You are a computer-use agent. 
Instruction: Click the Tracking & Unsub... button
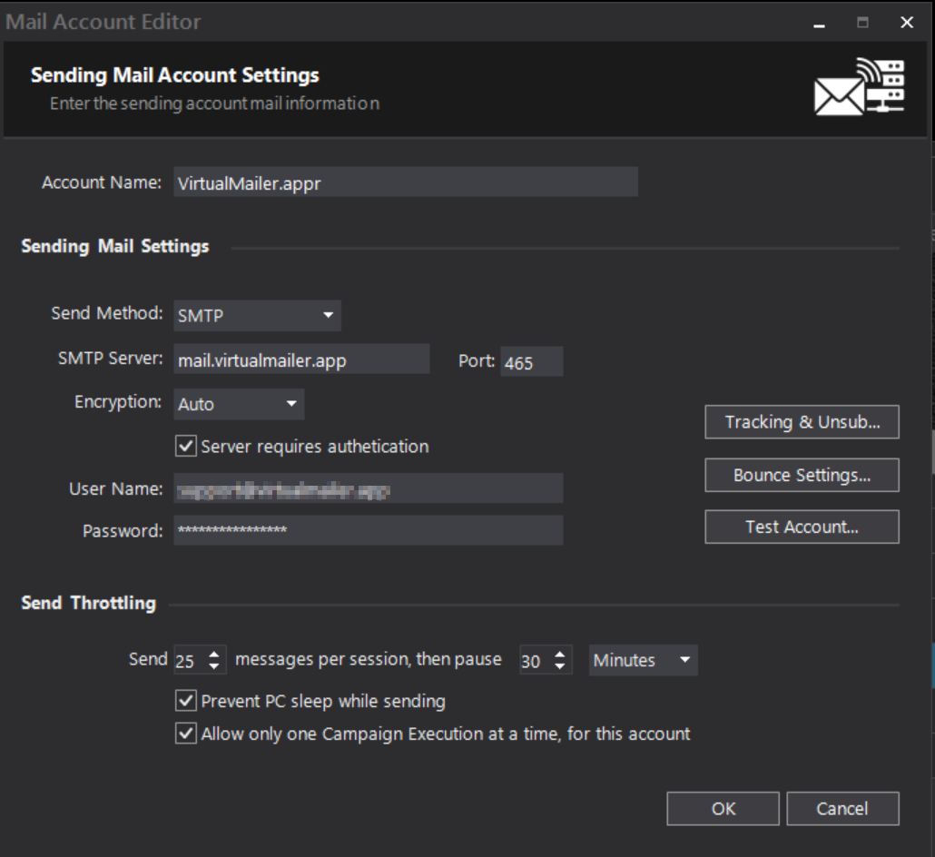coord(802,422)
